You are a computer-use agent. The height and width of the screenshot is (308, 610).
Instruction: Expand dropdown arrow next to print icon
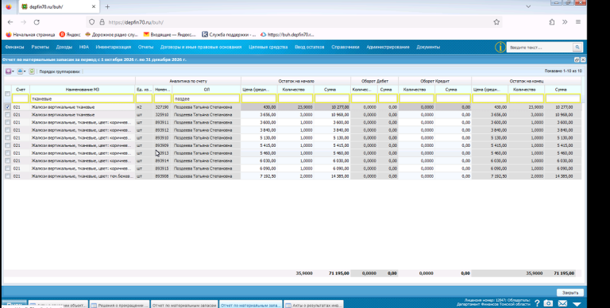tap(25, 71)
